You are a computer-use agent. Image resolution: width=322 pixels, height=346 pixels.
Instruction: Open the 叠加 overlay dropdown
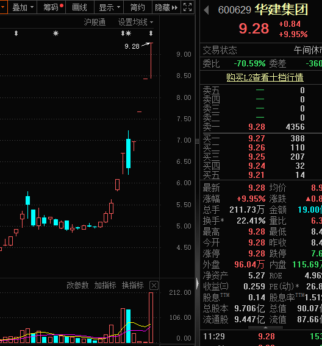pos(23,7)
